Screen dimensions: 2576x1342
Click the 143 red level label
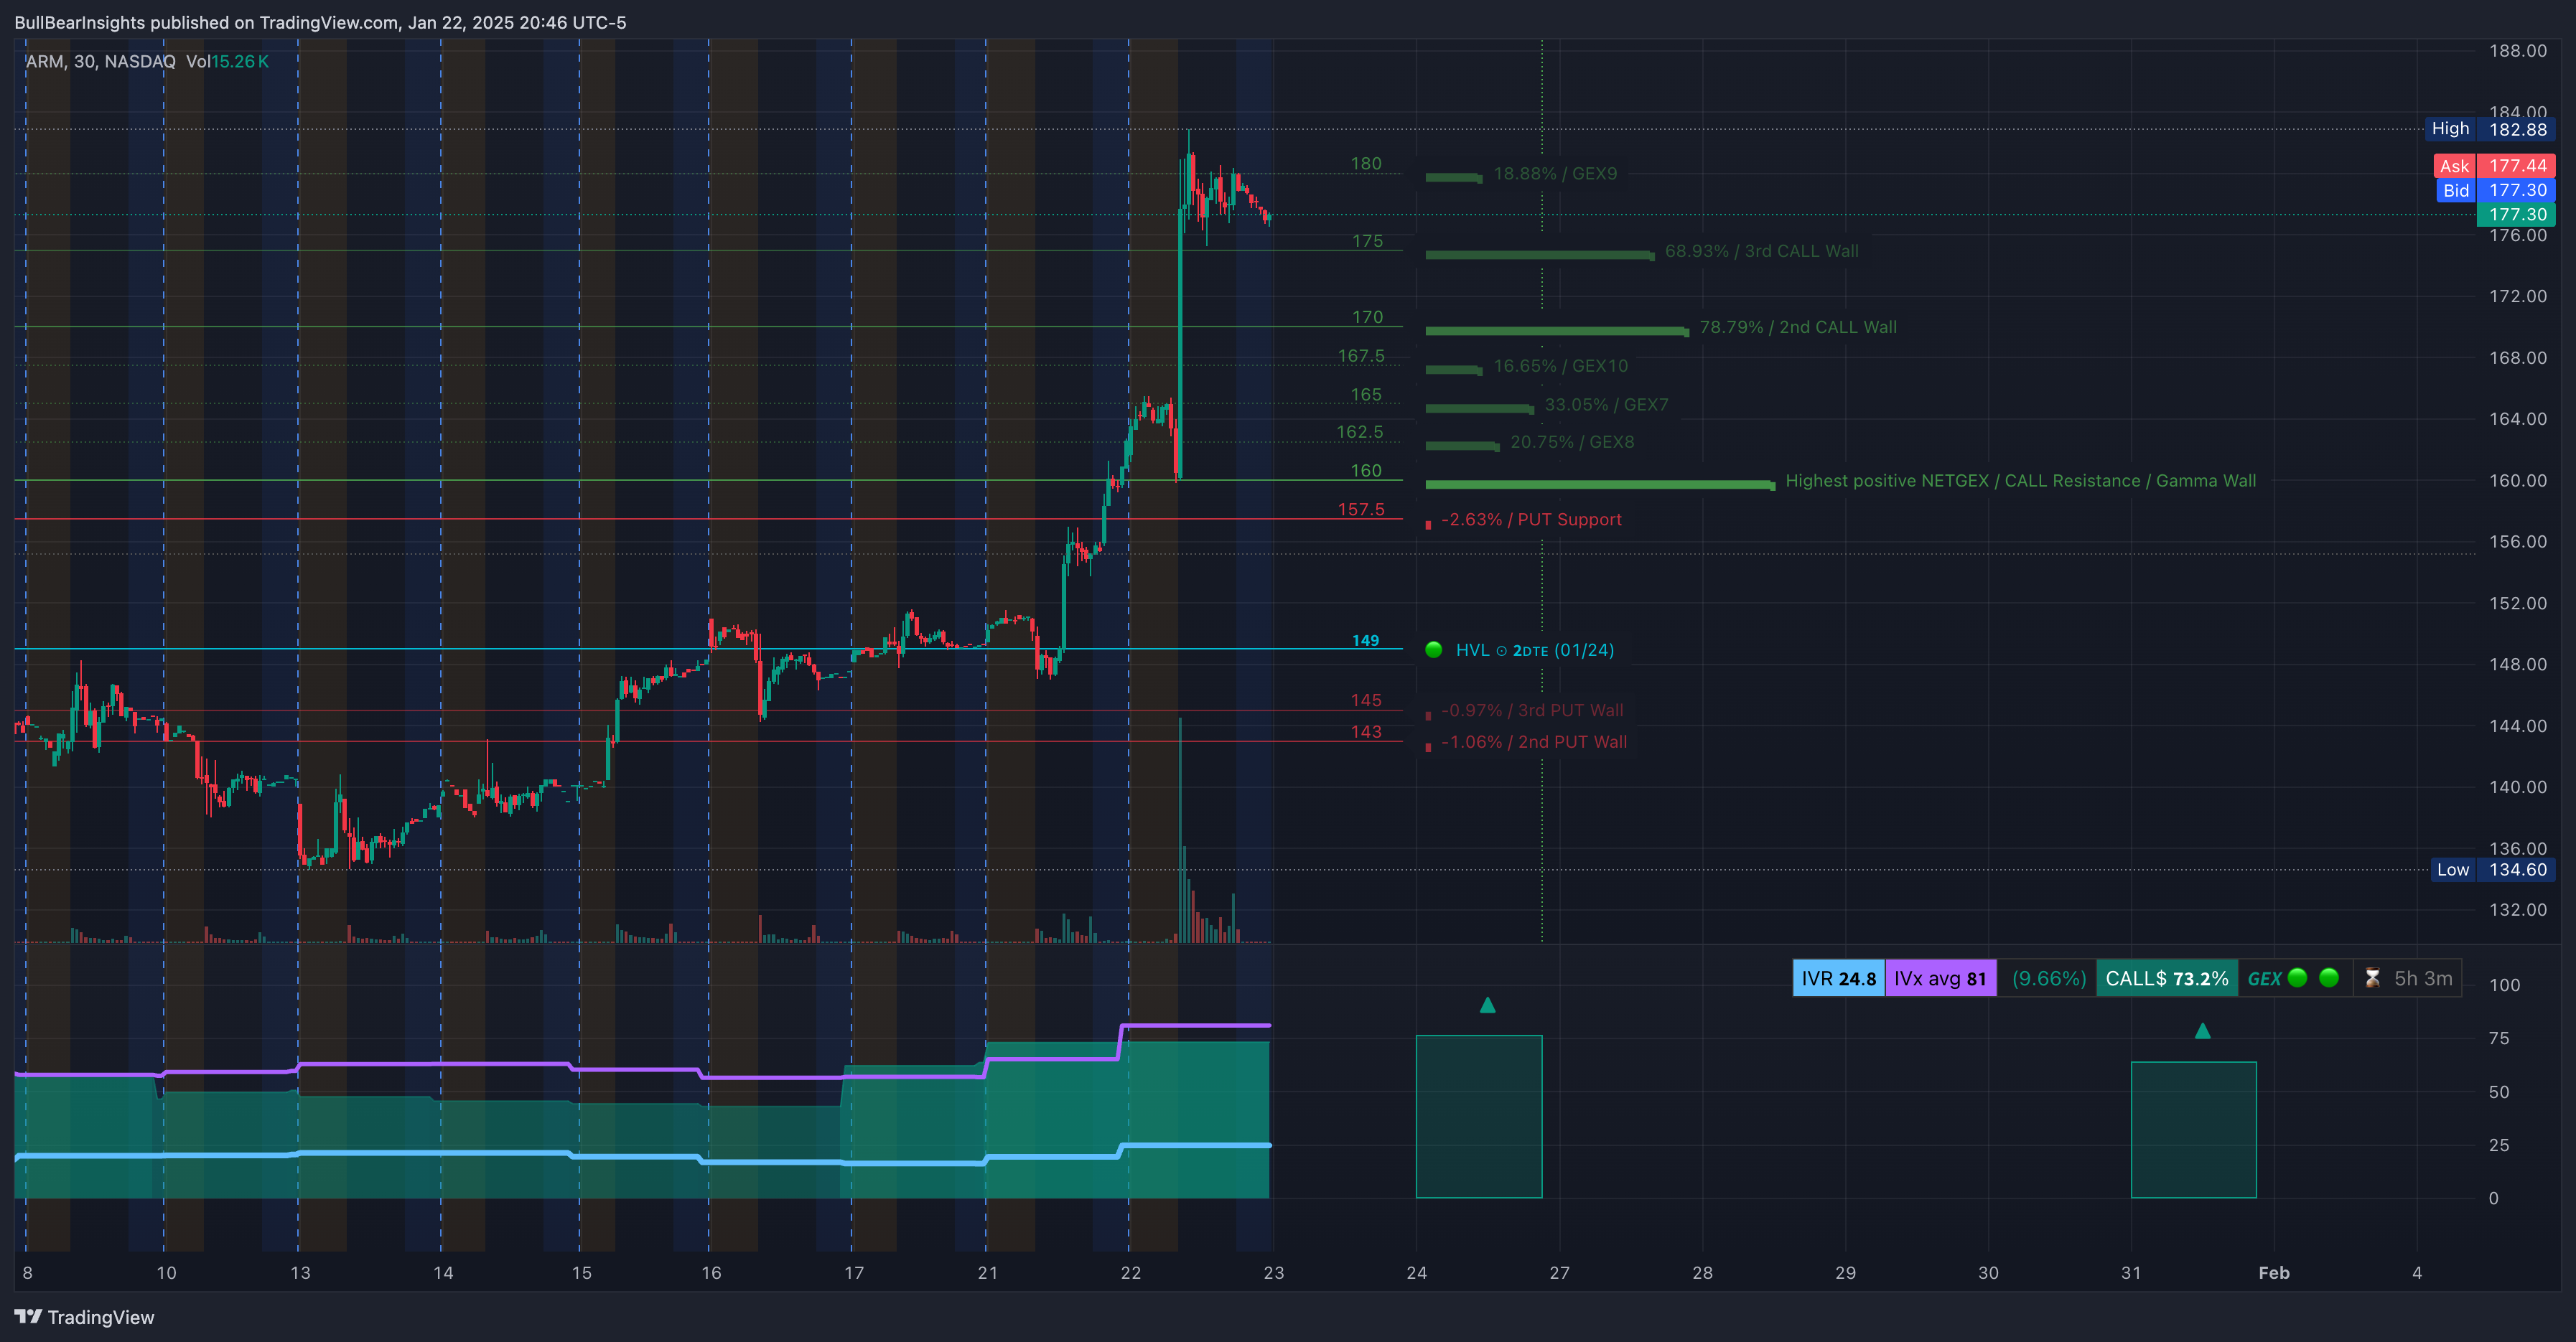tap(1366, 731)
